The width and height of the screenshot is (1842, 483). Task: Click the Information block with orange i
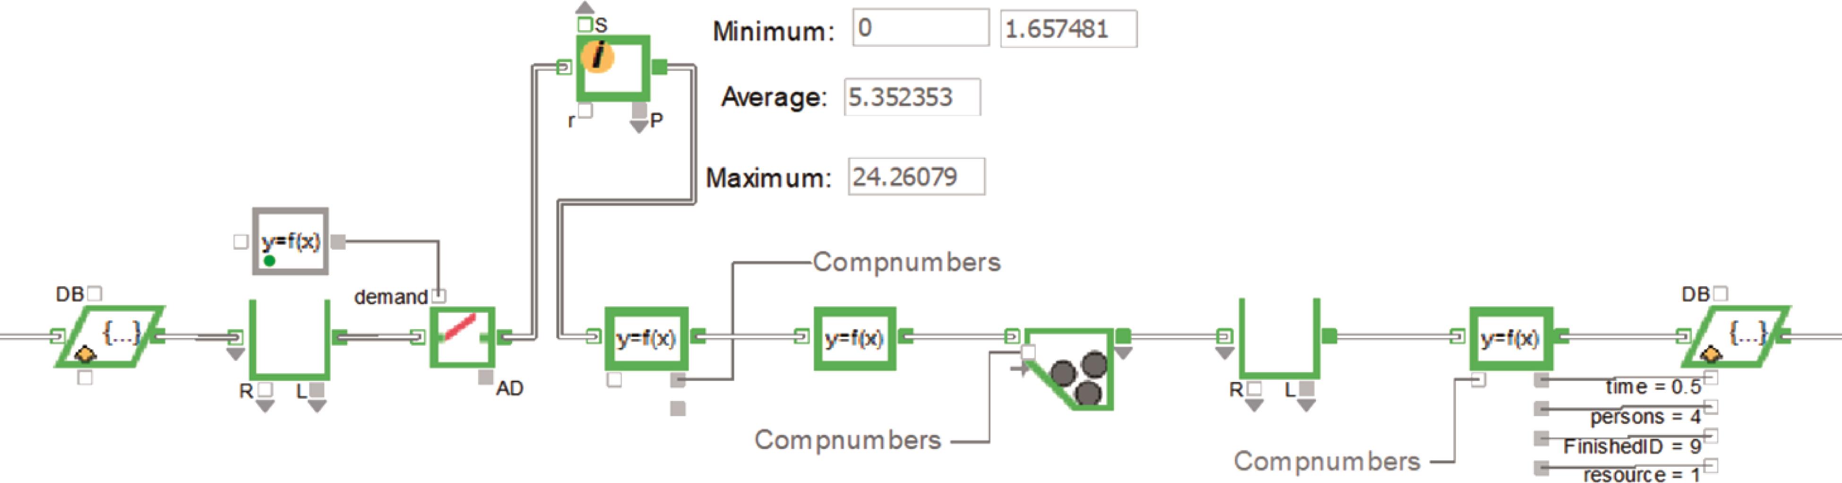(x=612, y=67)
